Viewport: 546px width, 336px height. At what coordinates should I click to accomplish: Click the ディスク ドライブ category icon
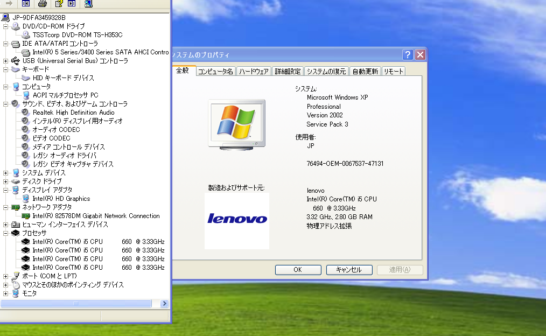point(15,181)
